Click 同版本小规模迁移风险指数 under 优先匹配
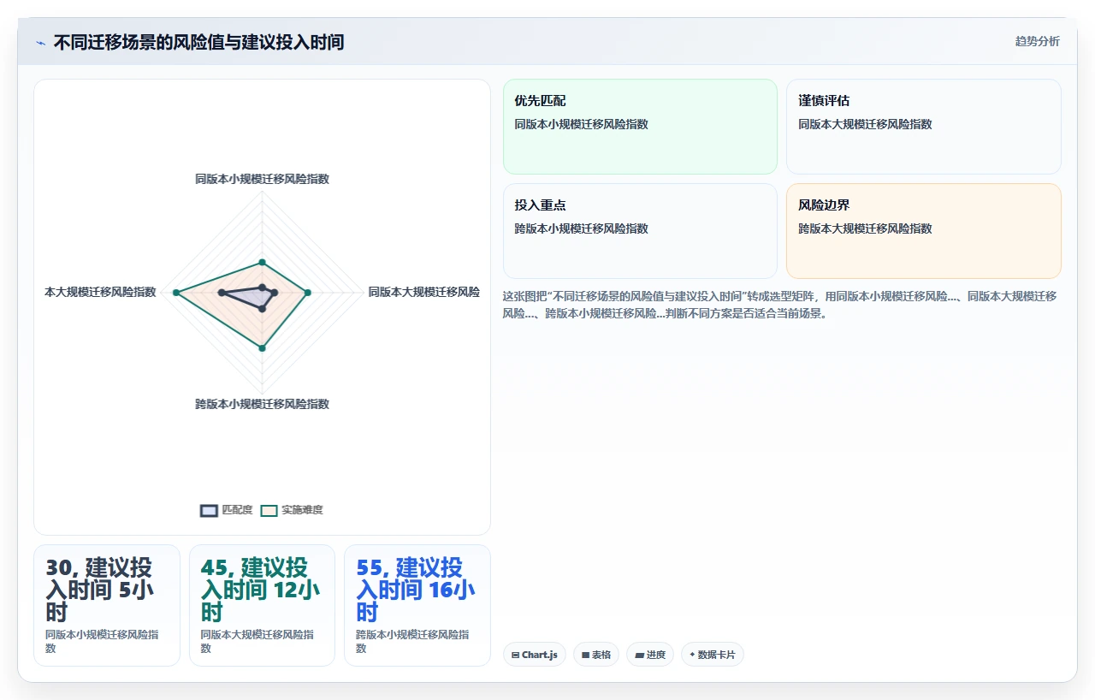Screen dimensions: 1095x700 pos(581,124)
